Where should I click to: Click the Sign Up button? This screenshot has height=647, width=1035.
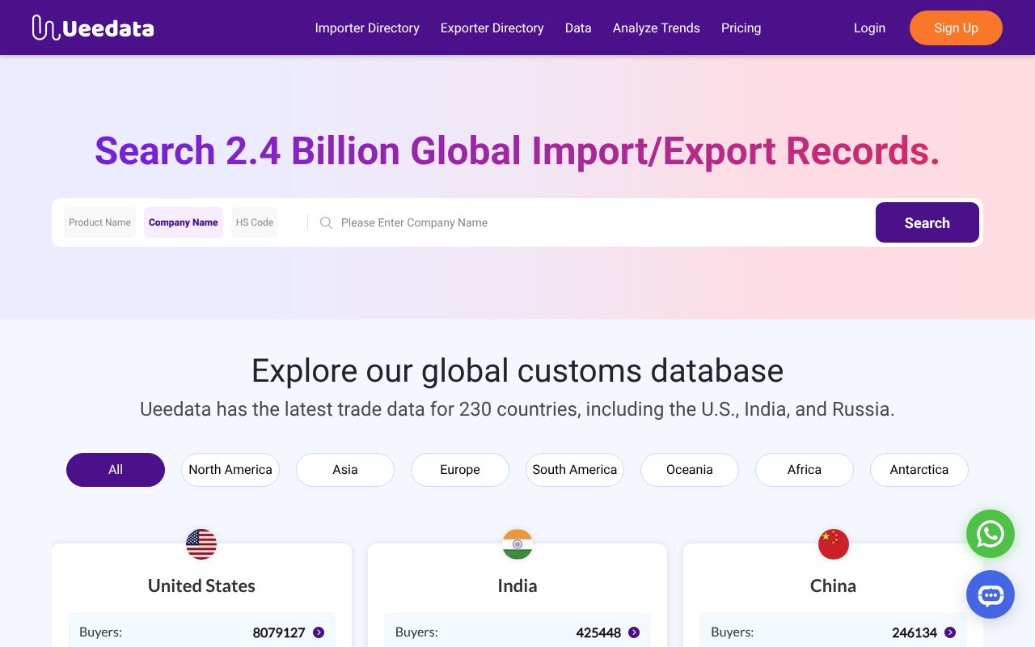point(956,27)
